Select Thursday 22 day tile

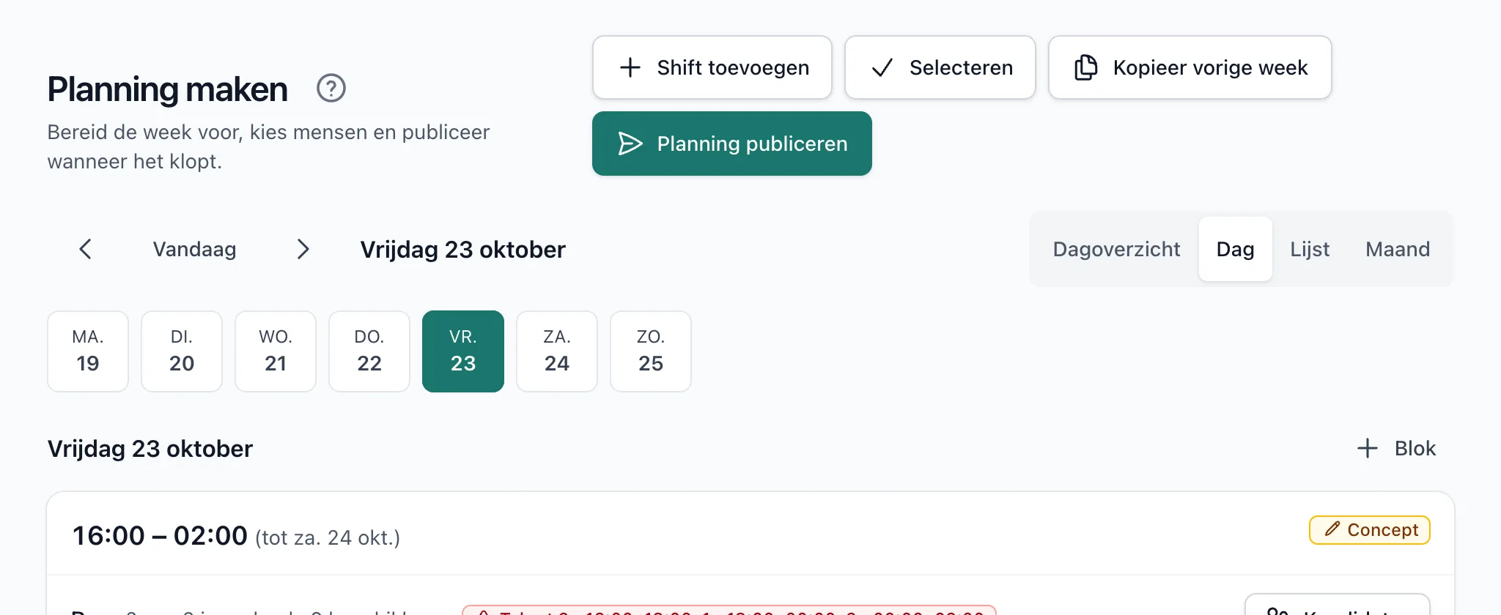tap(369, 351)
